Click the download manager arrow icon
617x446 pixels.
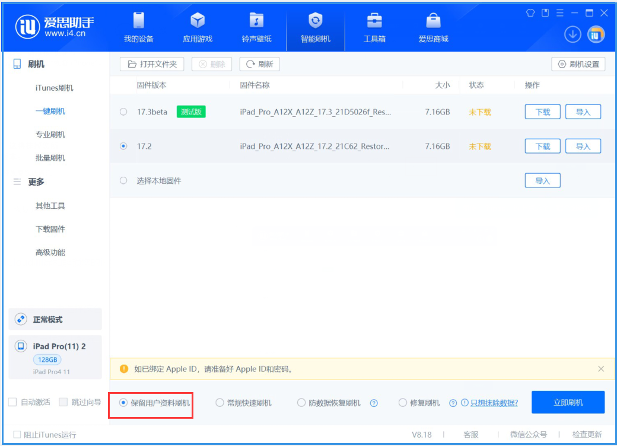572,35
